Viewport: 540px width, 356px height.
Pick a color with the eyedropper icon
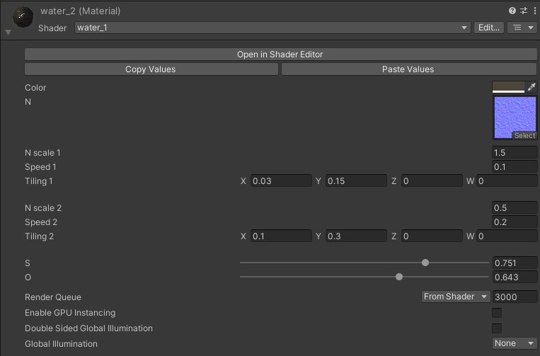click(x=532, y=87)
